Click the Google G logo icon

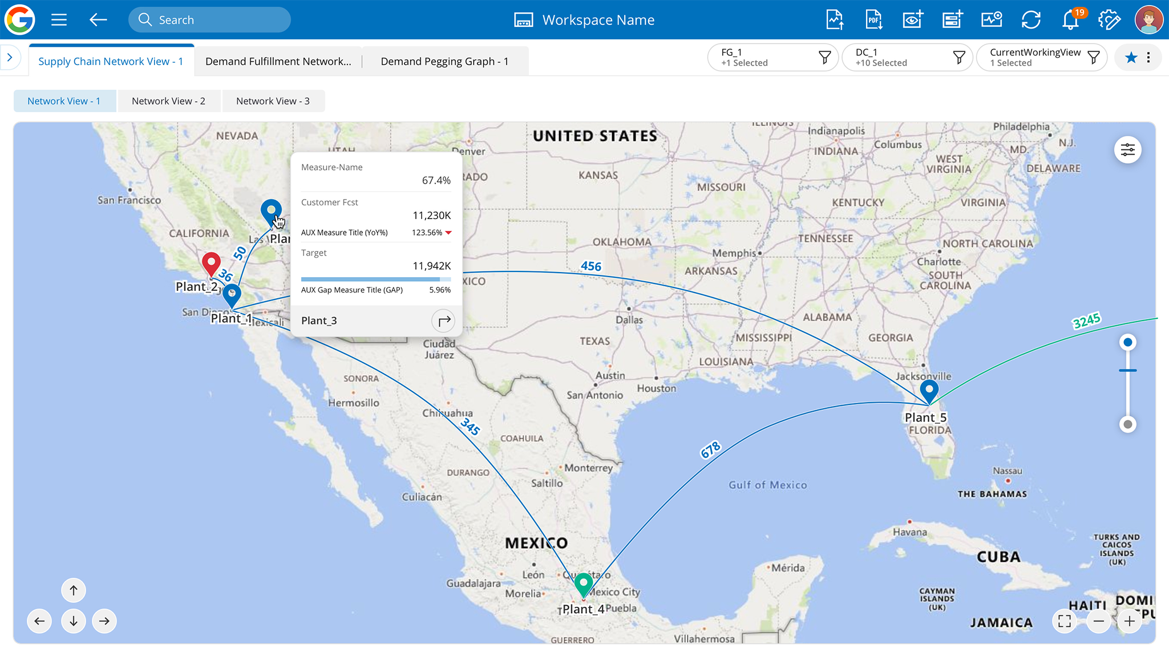coord(19,19)
